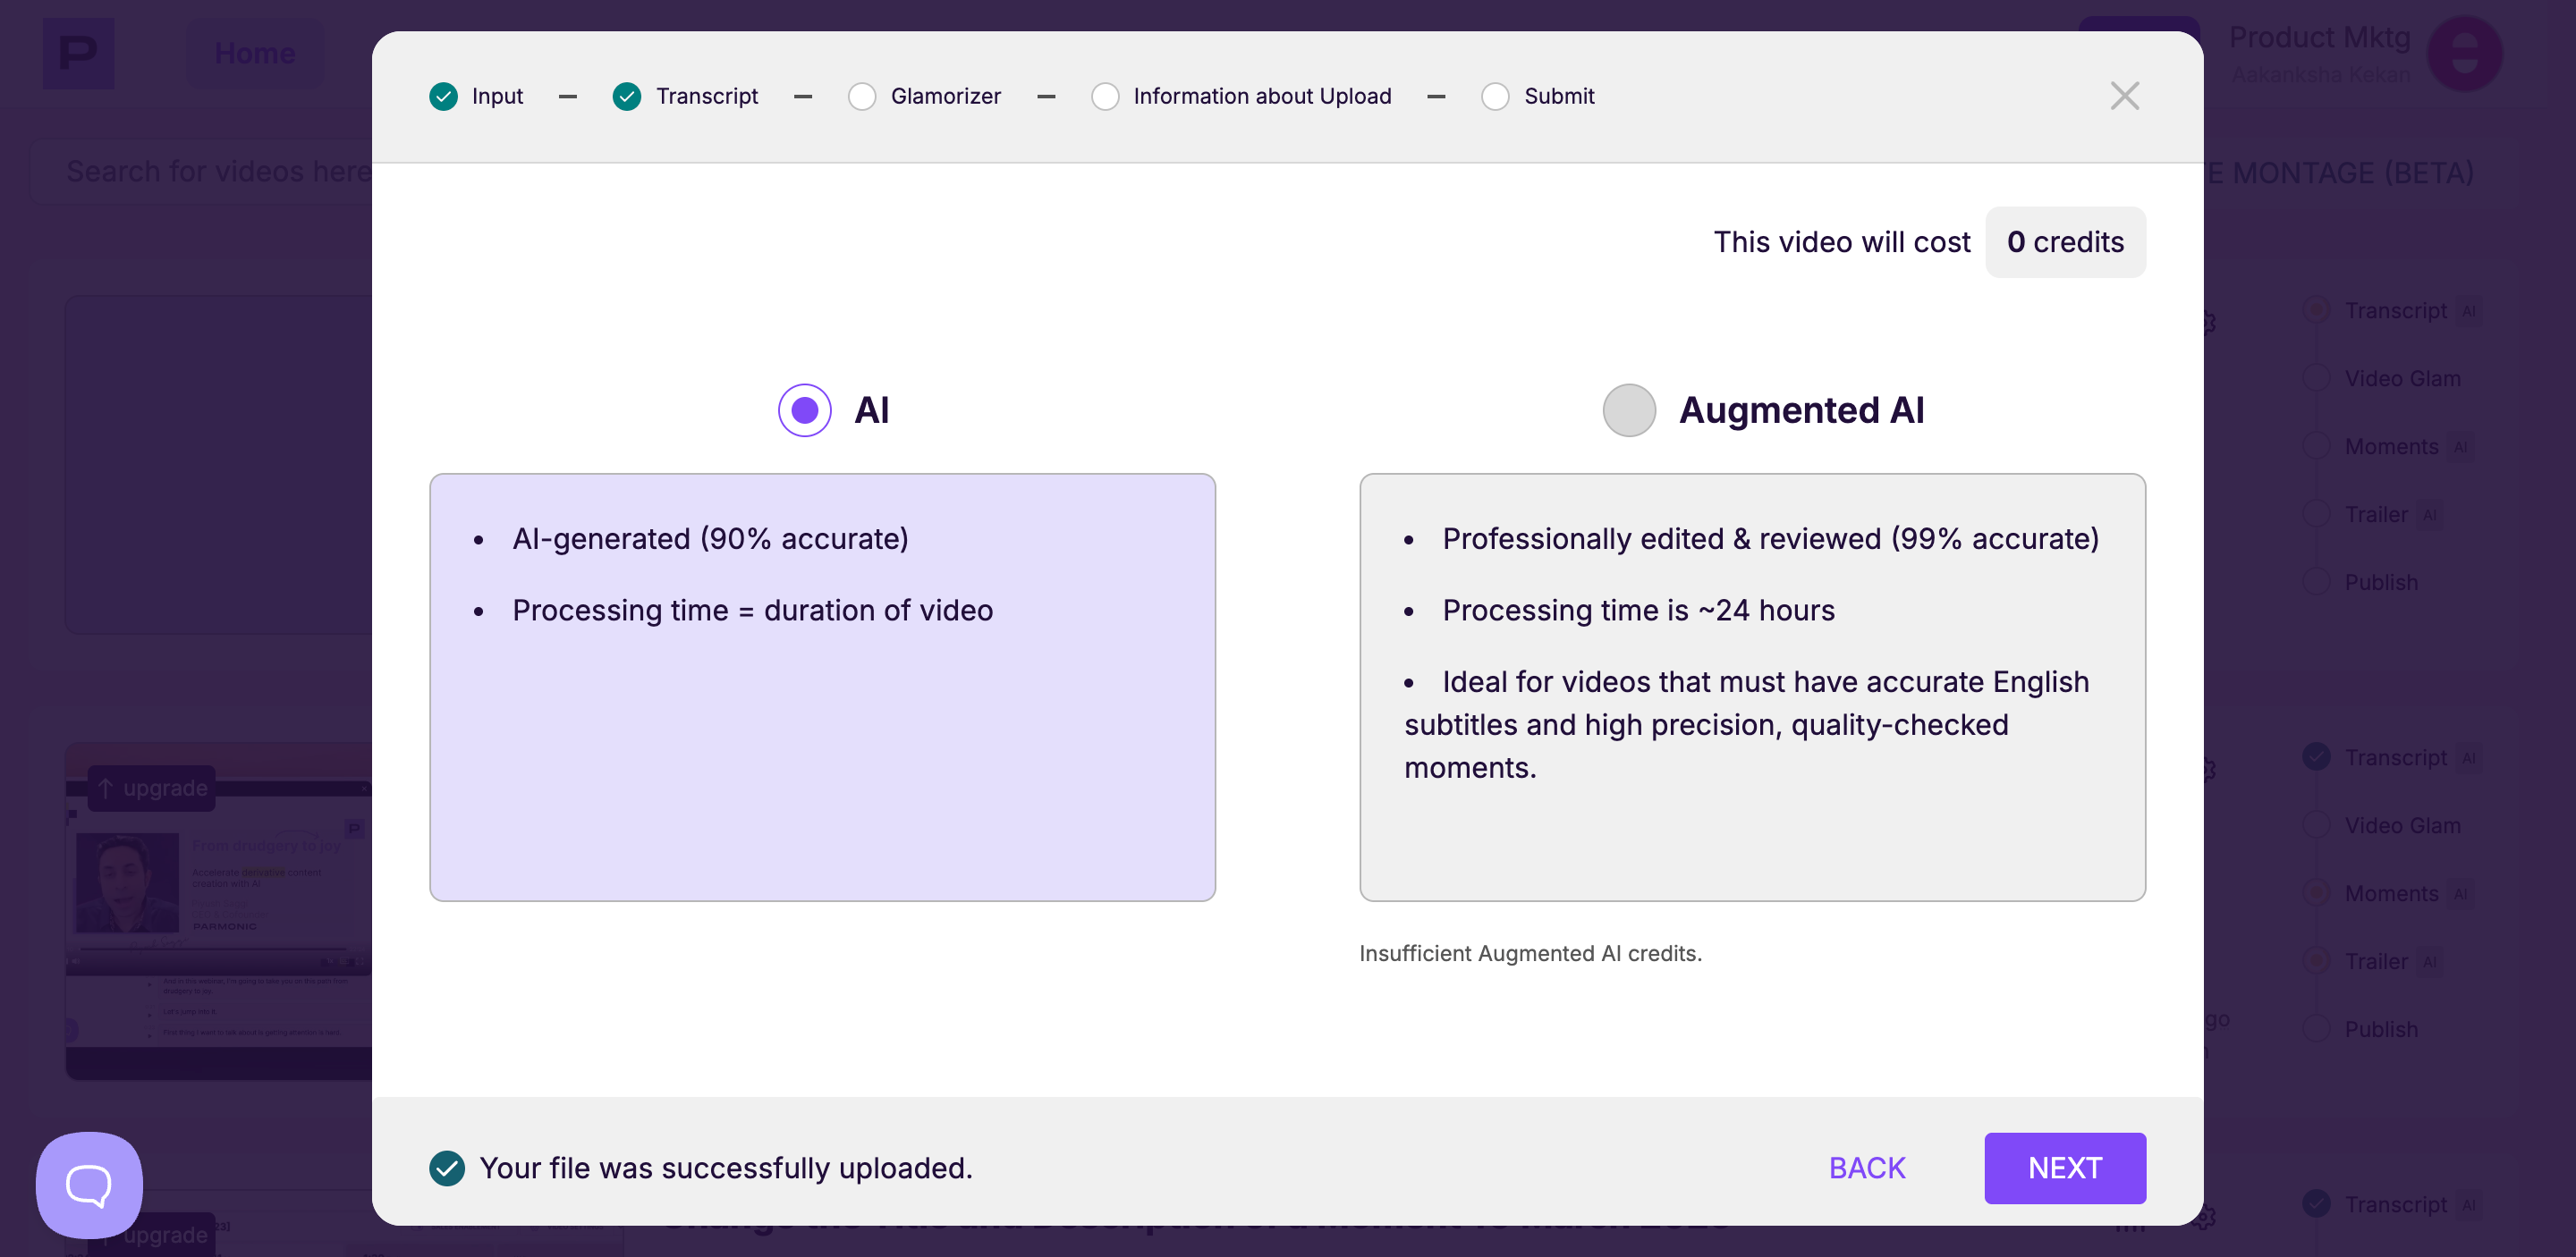2576x1257 pixels.
Task: Click the Parmonic P logo icon
Action: tap(78, 53)
